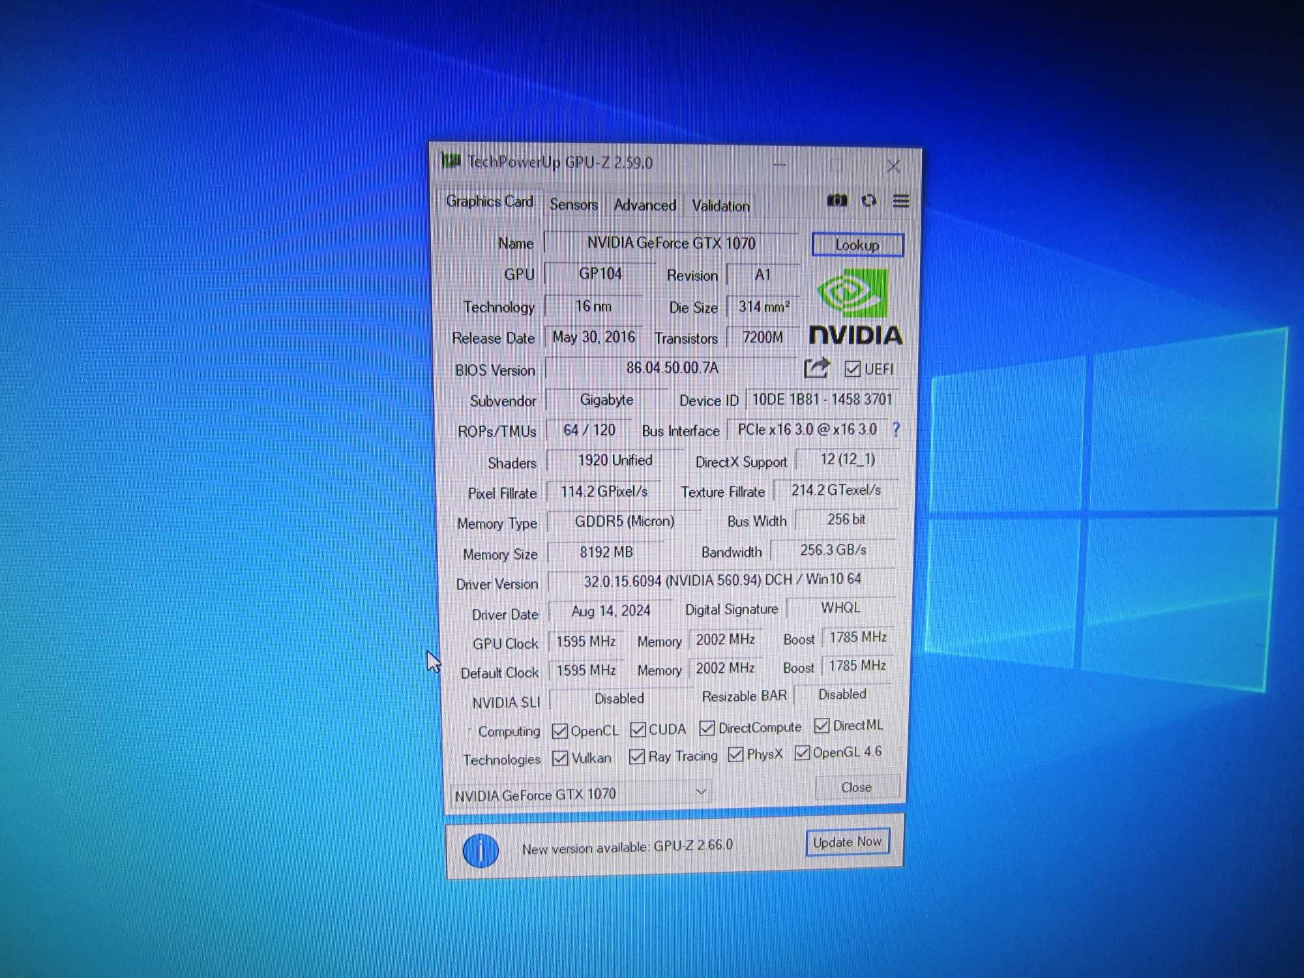
Task: Open the Advanced tab
Action: click(645, 205)
